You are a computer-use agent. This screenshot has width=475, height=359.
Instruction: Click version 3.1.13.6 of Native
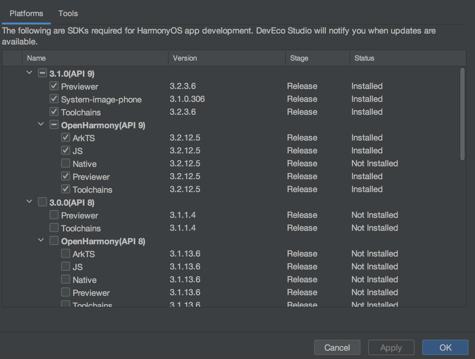[x=185, y=279]
